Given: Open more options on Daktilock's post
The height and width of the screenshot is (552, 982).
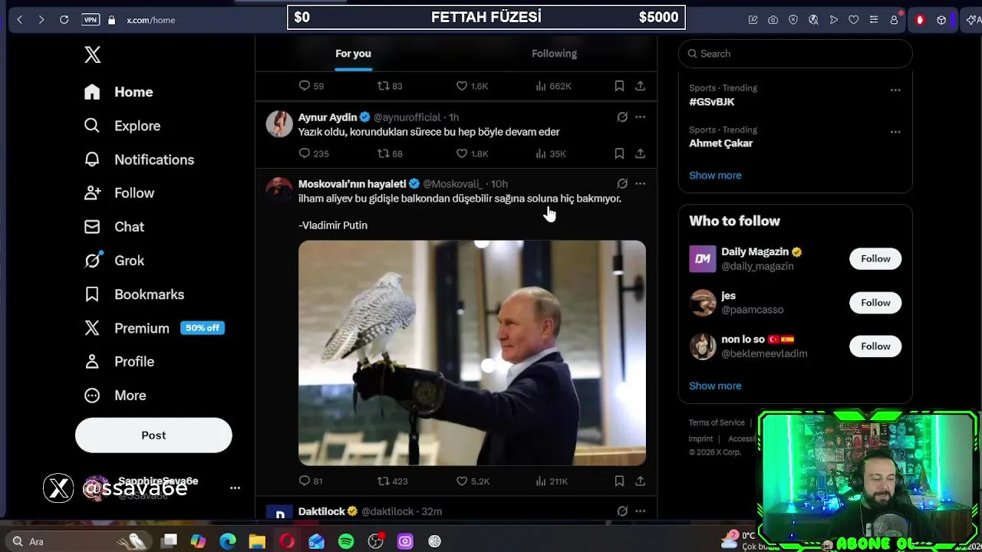Looking at the screenshot, I should [x=640, y=511].
